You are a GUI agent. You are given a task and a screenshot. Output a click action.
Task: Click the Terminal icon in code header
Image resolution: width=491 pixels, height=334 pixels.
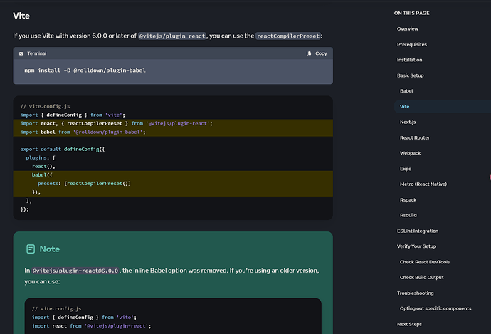(21, 53)
